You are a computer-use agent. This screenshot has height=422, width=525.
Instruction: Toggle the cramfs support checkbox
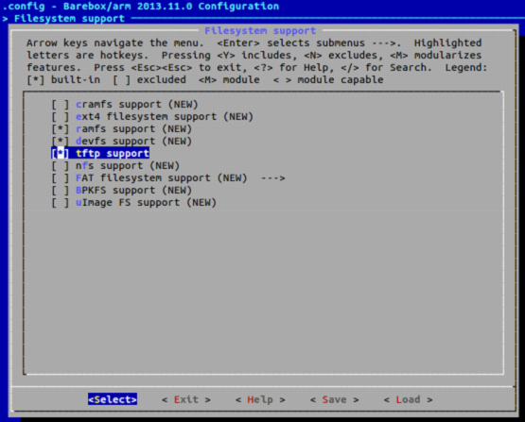point(61,105)
